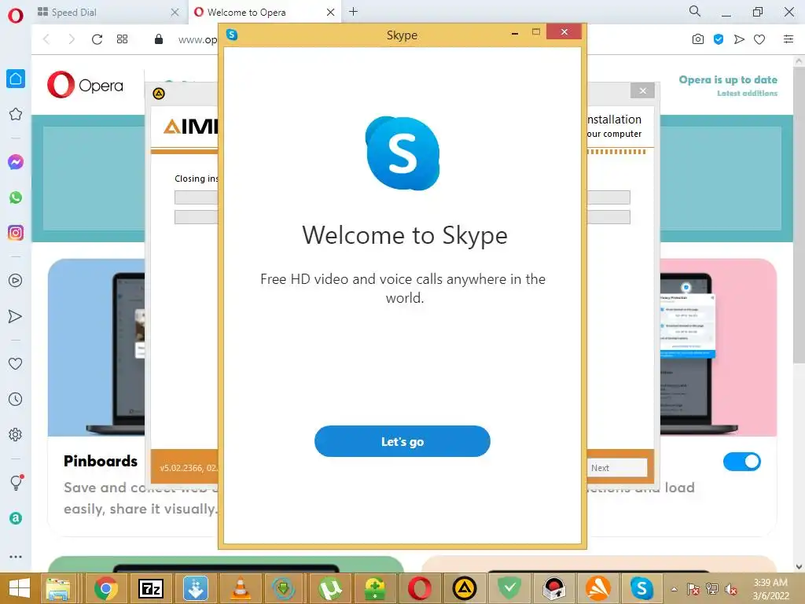Switch to the Speed Dial tab

click(x=108, y=13)
